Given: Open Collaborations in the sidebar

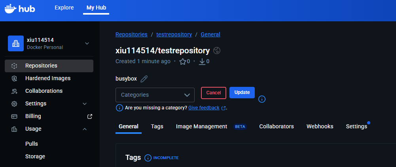Looking at the screenshot, I should tap(49, 91).
